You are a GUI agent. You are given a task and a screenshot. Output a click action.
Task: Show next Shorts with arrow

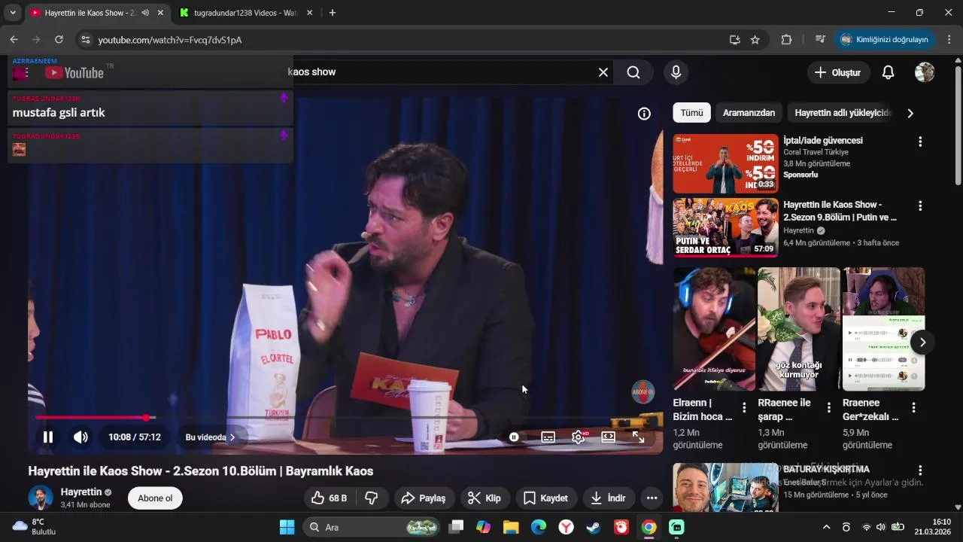click(922, 343)
